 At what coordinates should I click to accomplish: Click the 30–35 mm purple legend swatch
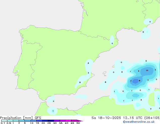[57, 121]
